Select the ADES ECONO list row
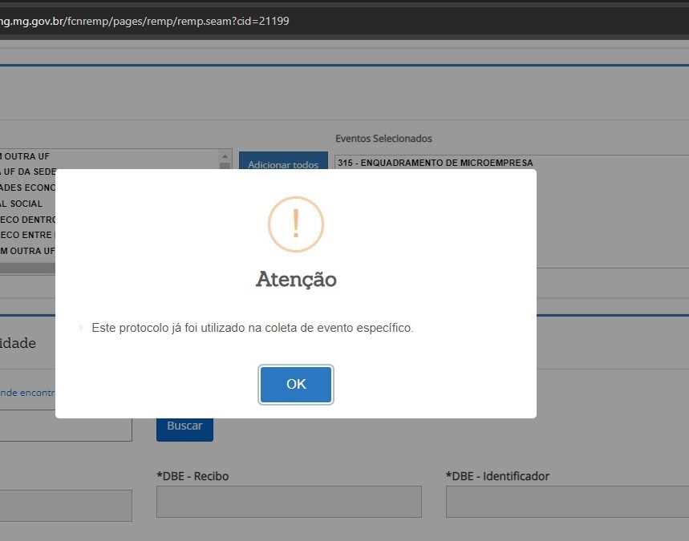Screen dimensions: 689x541 point(28,188)
